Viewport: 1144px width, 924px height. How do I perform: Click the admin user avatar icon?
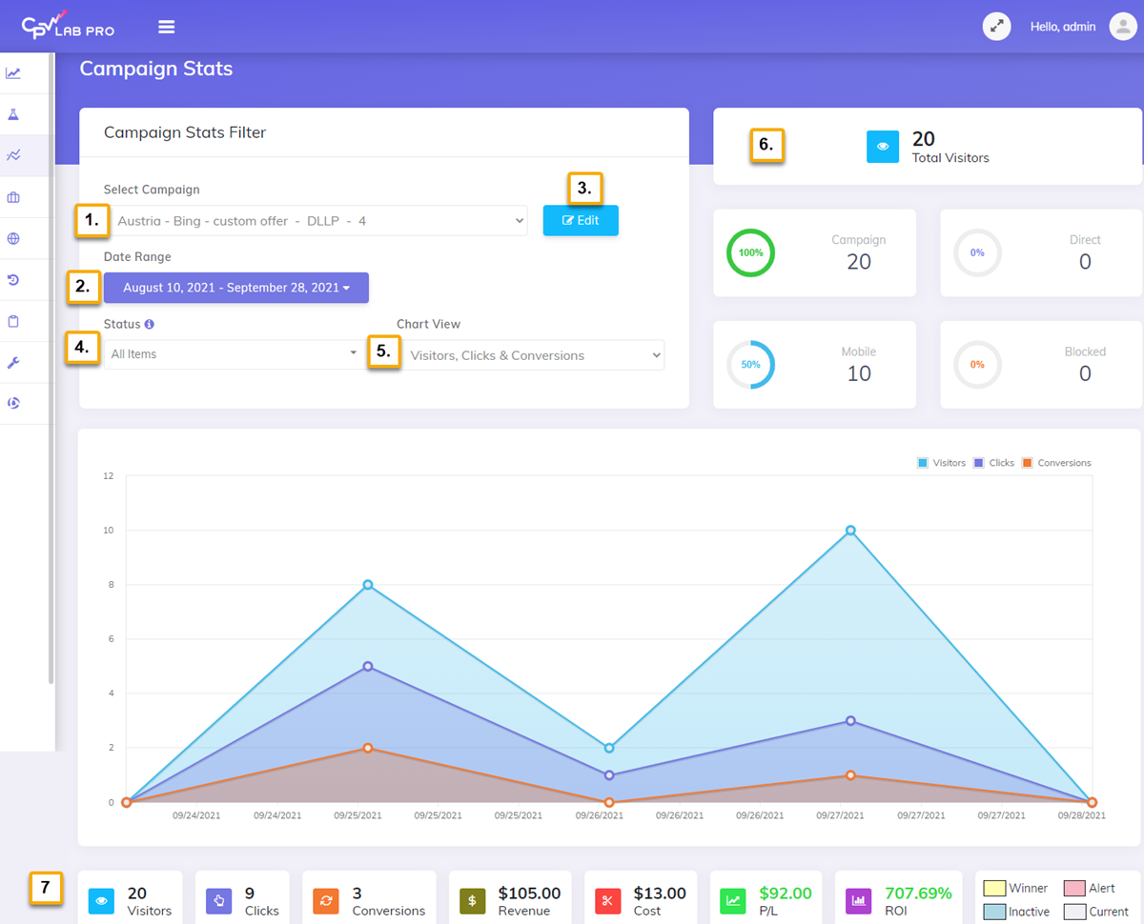1122,27
